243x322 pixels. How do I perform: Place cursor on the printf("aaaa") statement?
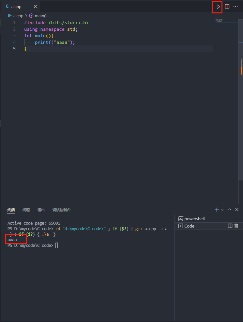pyautogui.click(x=55, y=42)
